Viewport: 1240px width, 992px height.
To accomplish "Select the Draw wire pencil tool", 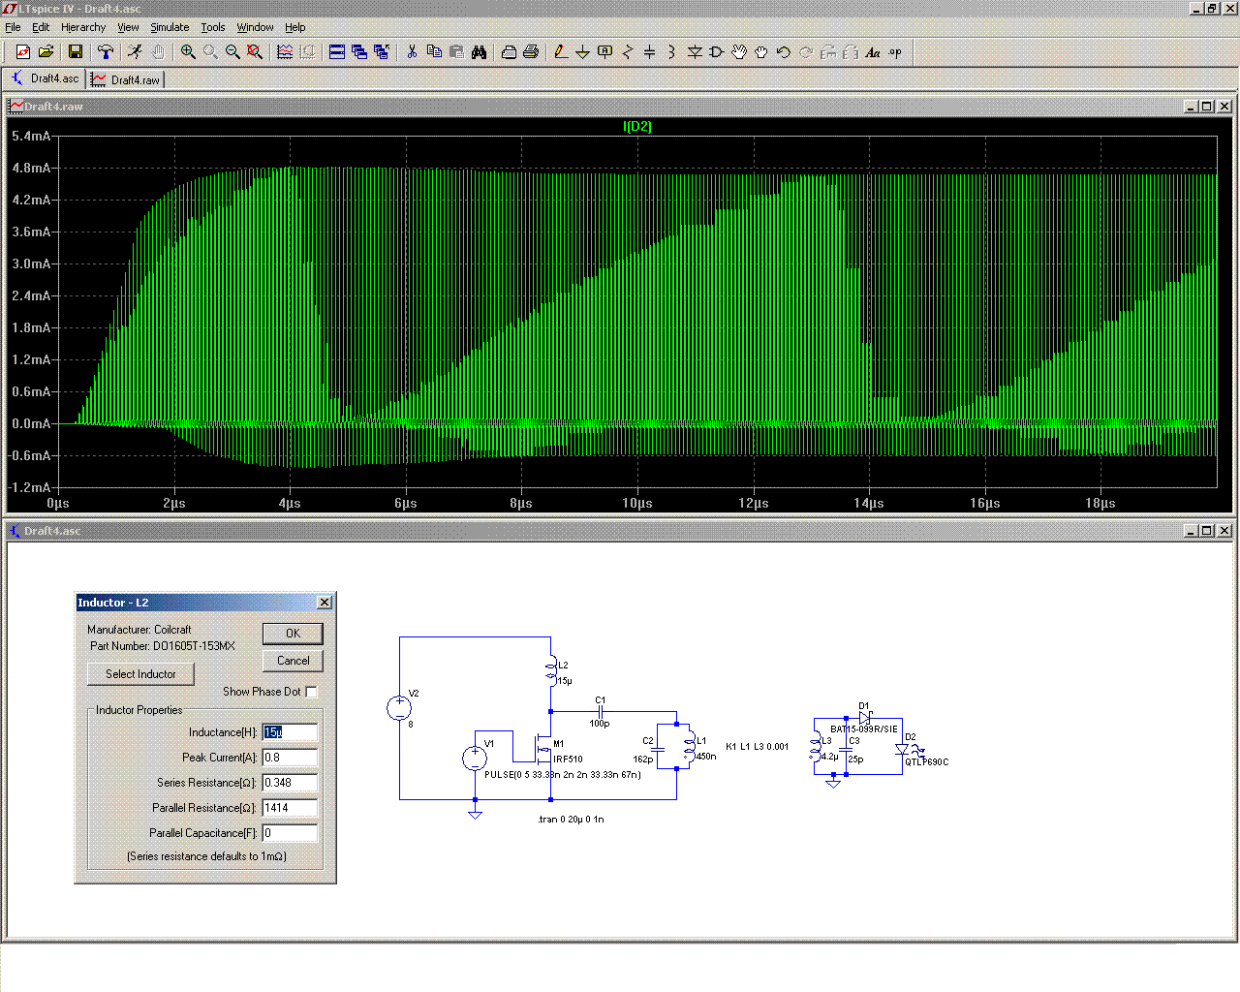I will [x=561, y=52].
